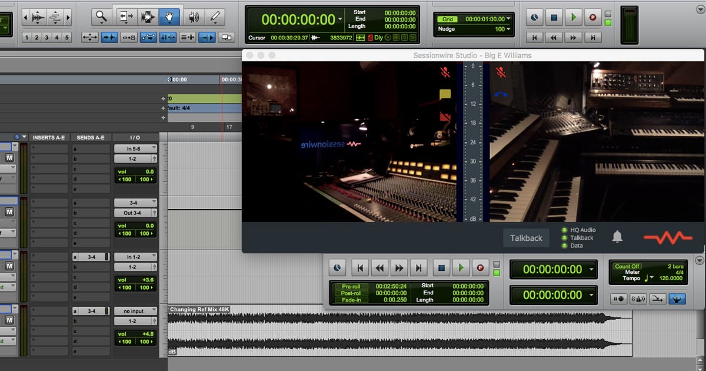Expand the main counter format dropdown
706x371 pixels.
coord(340,19)
